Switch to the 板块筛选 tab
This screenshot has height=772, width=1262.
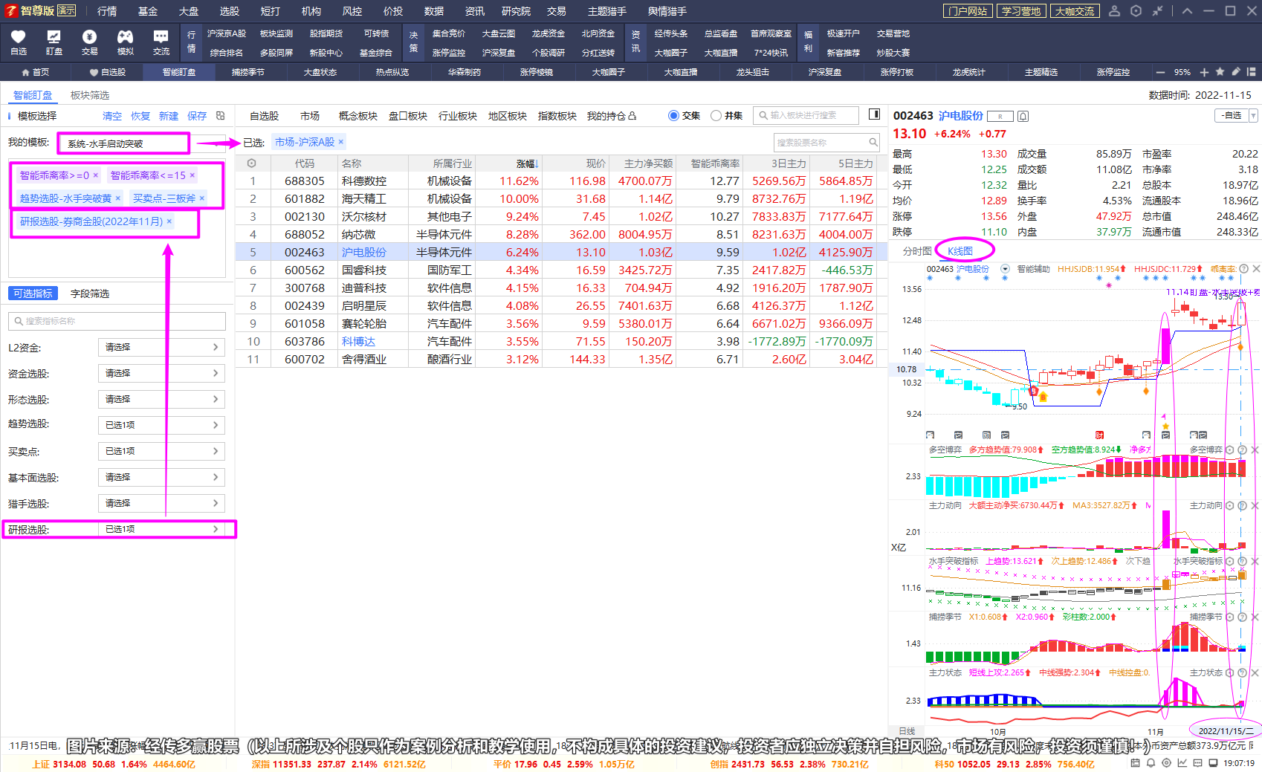(90, 95)
